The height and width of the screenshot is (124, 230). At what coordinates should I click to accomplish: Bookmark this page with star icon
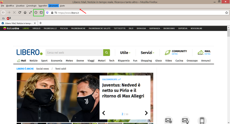pyautogui.click(x=227, y=13)
